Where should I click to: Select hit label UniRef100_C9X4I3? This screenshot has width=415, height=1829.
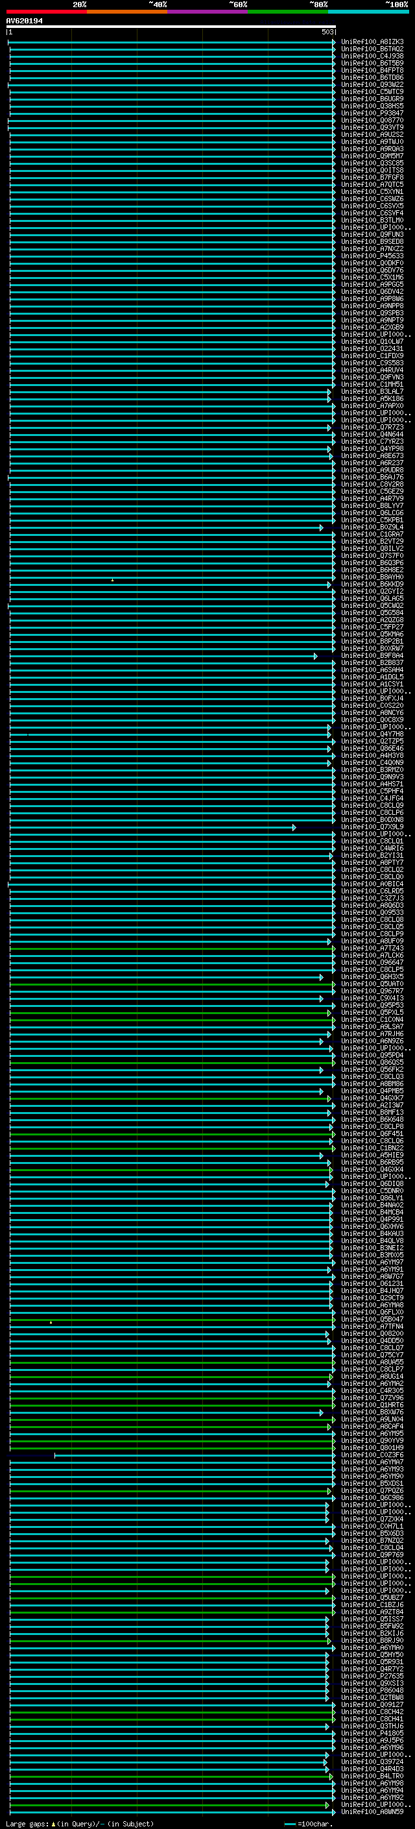click(x=372, y=999)
